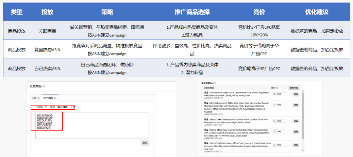353x157 pixels.
Task: Click the ASIN B07Y1P9F7K in the text area
Action: click(44, 125)
